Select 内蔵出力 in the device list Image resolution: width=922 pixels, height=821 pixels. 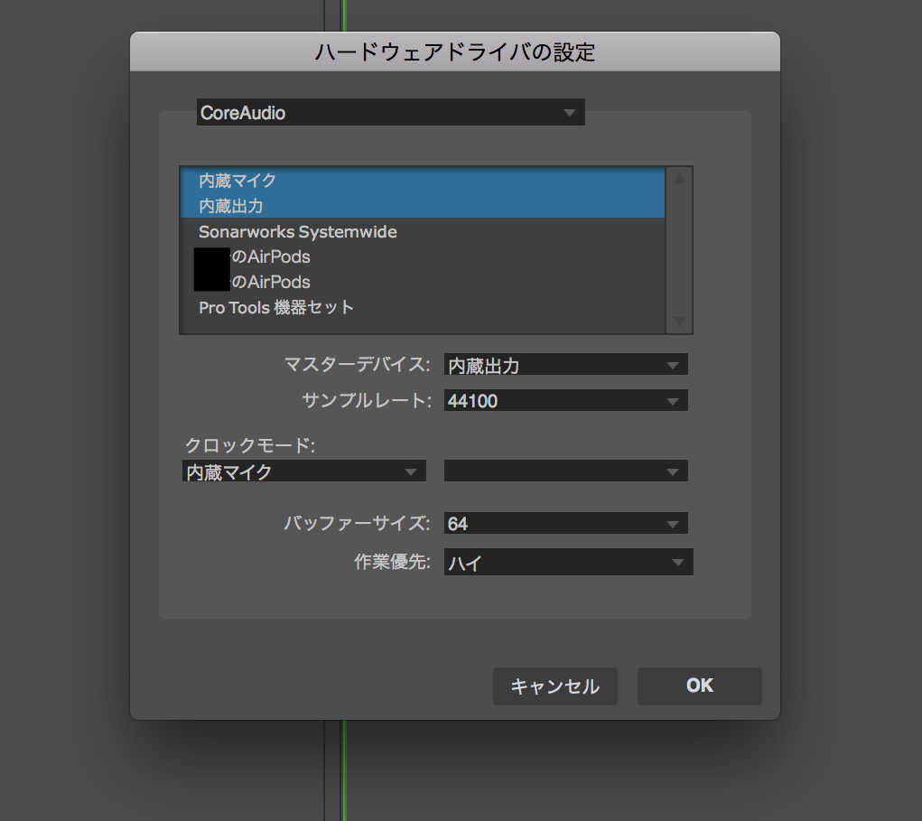231,206
